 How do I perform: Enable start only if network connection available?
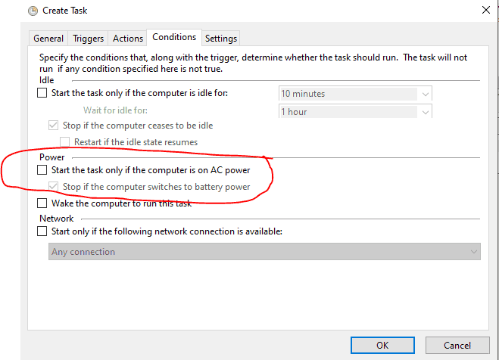pos(42,231)
